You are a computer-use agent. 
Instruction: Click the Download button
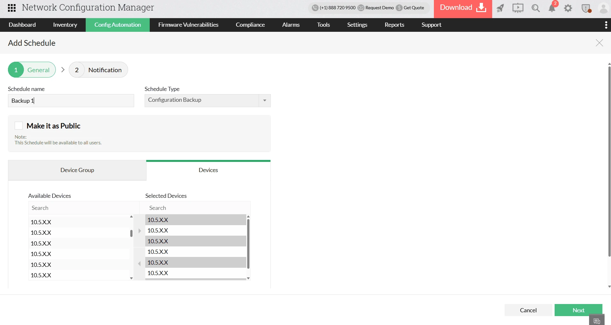(x=462, y=7)
